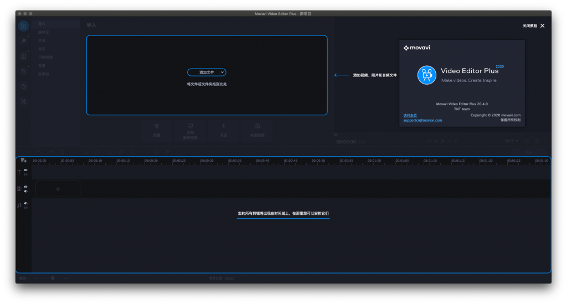567x304 pixels.
Task: Select 示例视频 in the side list
Action: point(45,57)
